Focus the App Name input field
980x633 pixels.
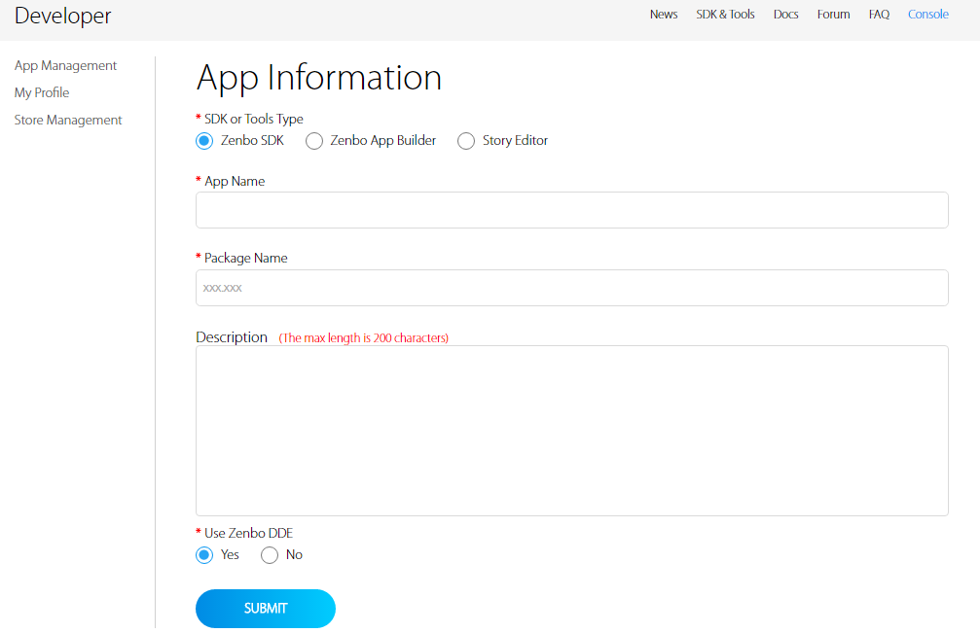(572, 210)
